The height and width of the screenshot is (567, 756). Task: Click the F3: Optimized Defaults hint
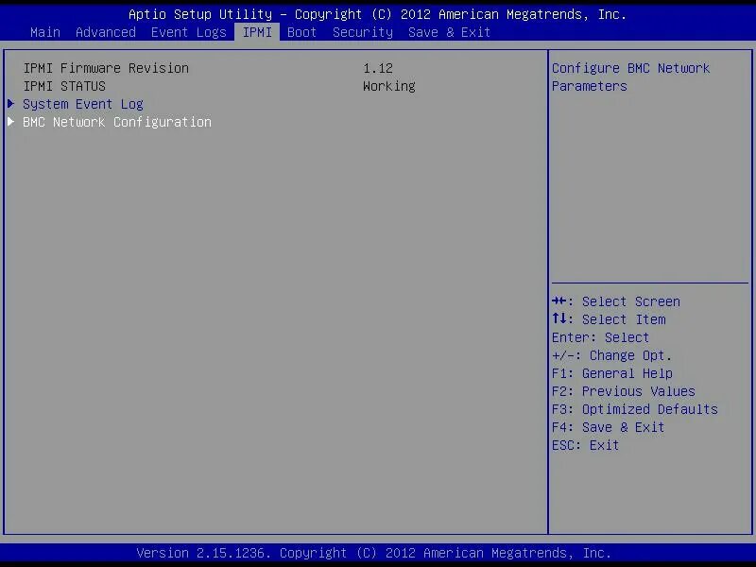coord(634,409)
